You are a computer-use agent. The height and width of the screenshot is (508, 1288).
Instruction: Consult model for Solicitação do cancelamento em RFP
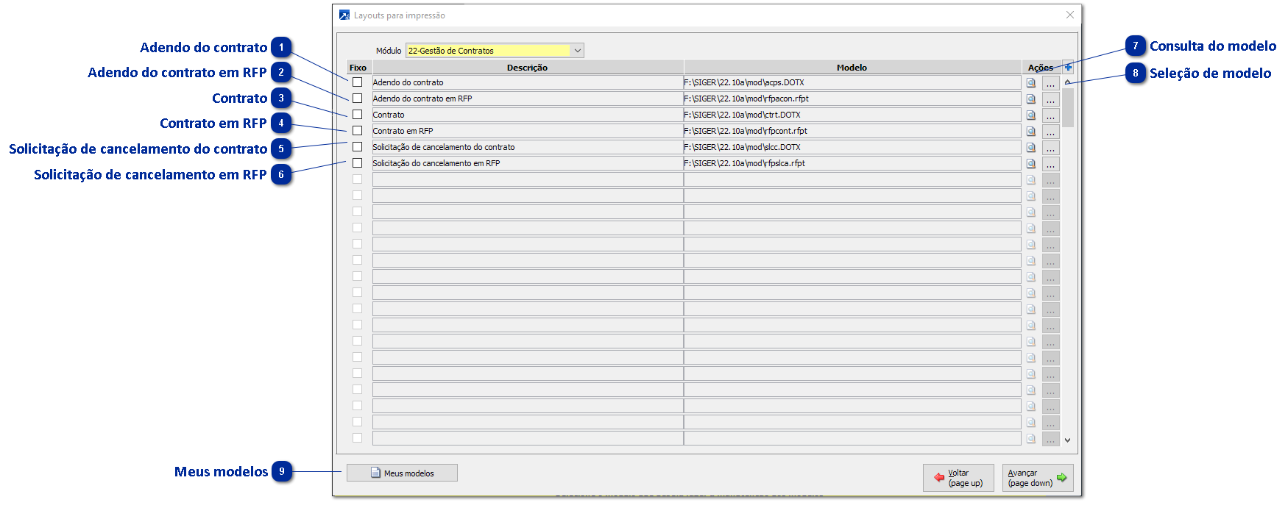coord(1031,164)
